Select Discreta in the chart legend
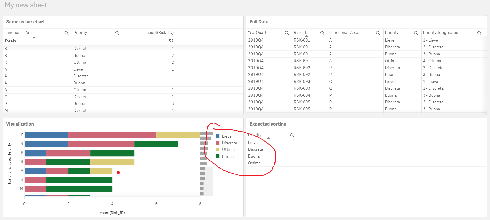Screen dimensions: 490x220 click(x=229, y=143)
